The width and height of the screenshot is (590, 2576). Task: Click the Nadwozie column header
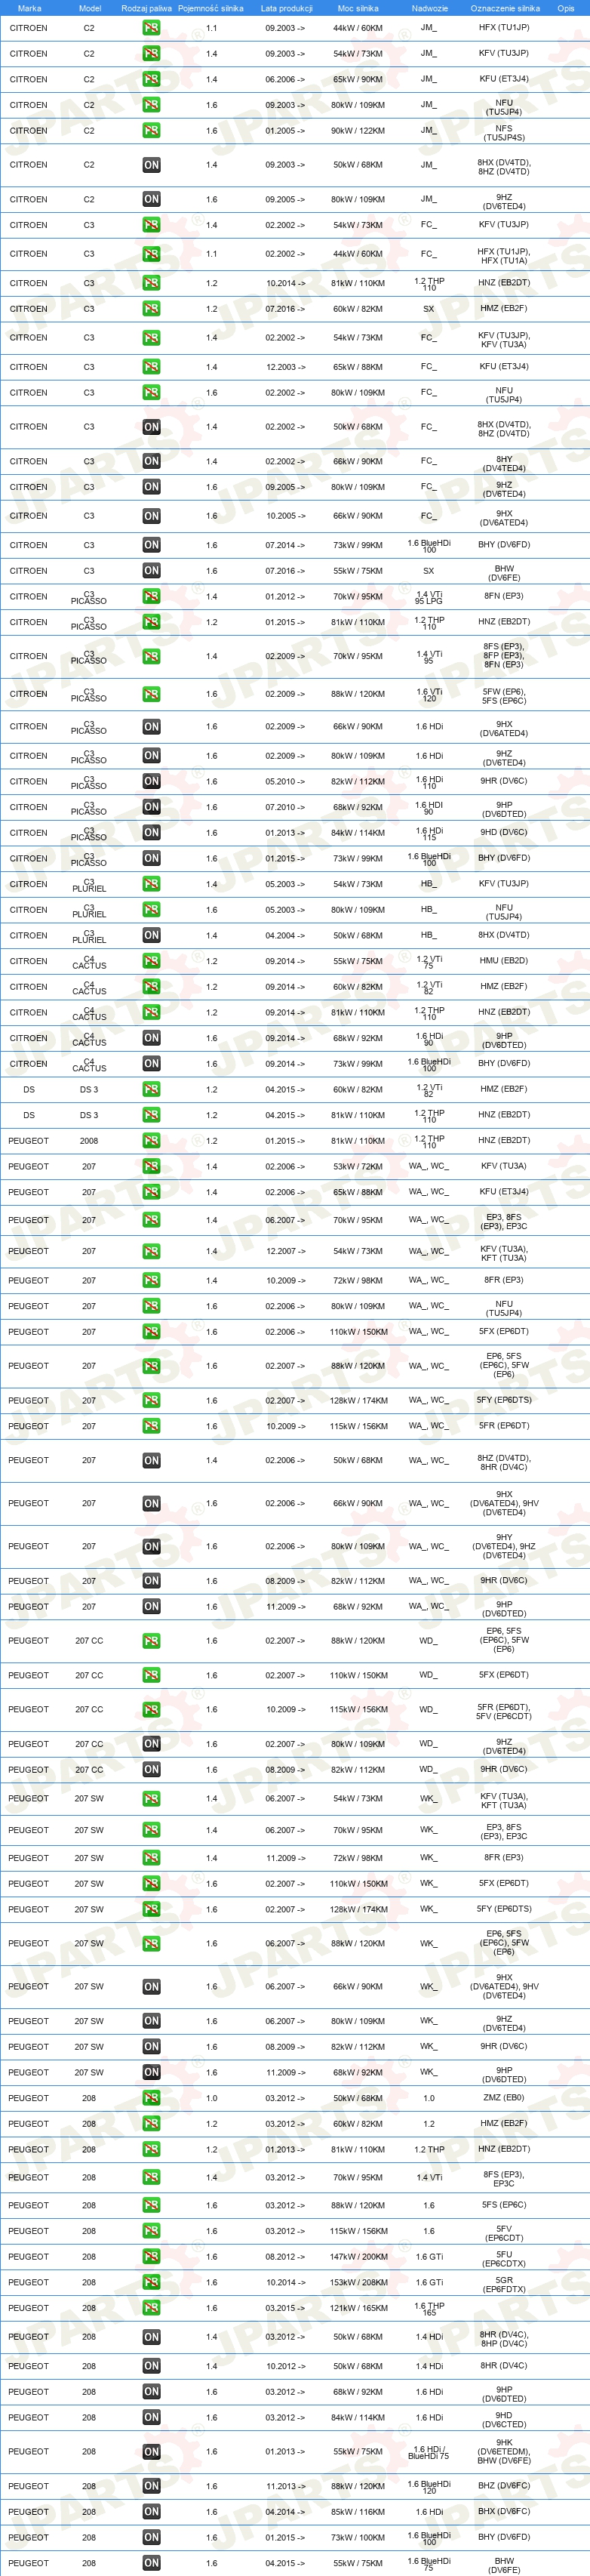point(429,8)
